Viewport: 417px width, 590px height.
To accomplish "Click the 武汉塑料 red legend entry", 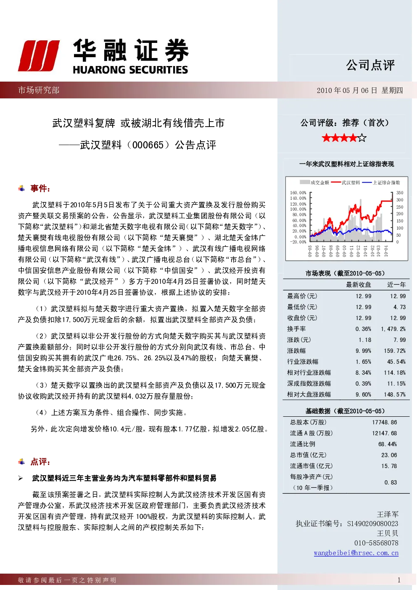I will pyautogui.click(x=346, y=183).
